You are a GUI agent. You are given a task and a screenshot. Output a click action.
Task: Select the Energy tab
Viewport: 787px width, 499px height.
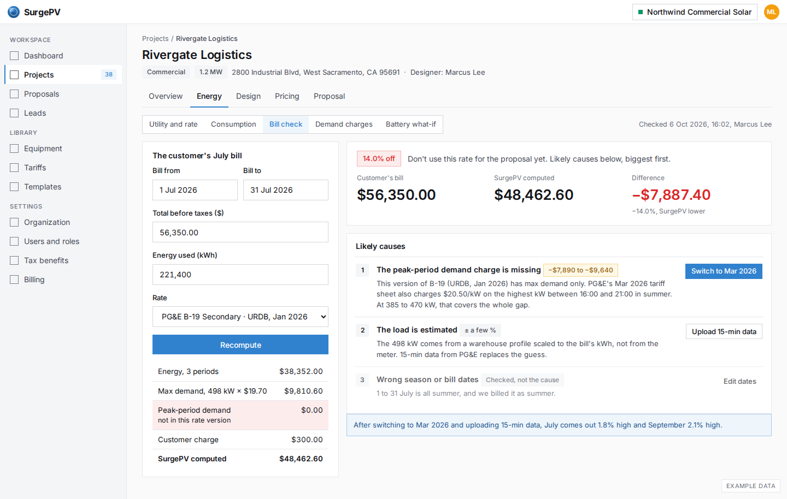pos(209,96)
